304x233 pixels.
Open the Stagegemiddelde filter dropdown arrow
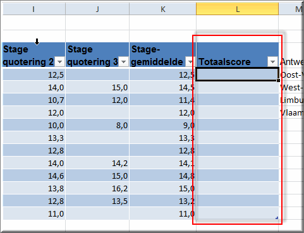(x=190, y=62)
